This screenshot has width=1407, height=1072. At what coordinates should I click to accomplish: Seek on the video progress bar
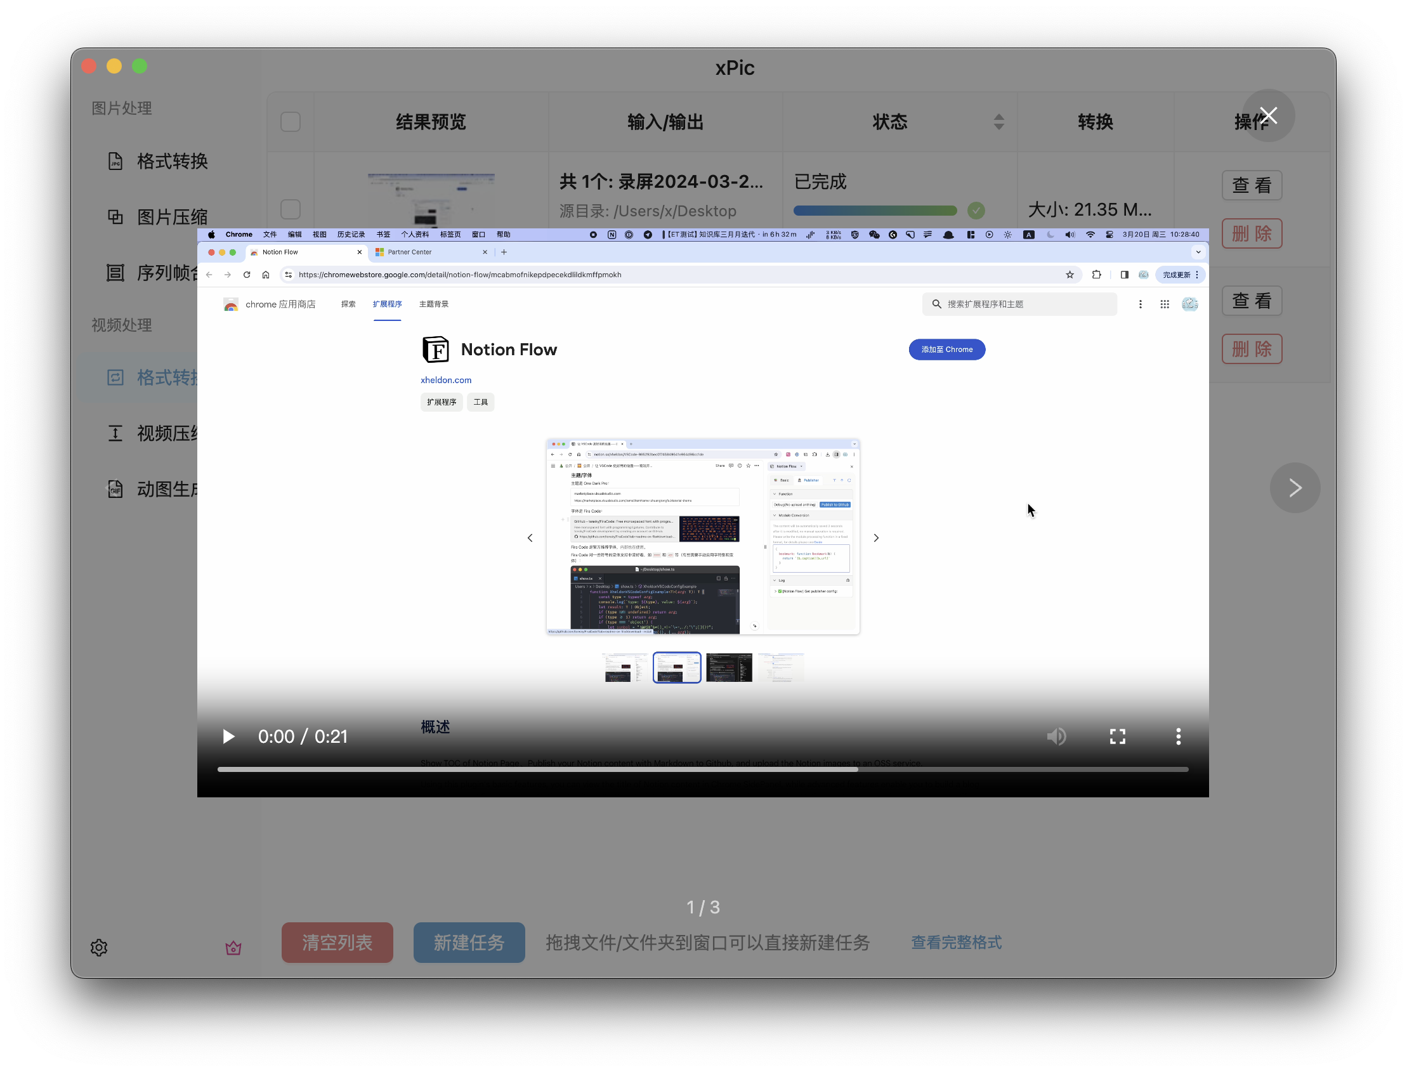point(702,769)
